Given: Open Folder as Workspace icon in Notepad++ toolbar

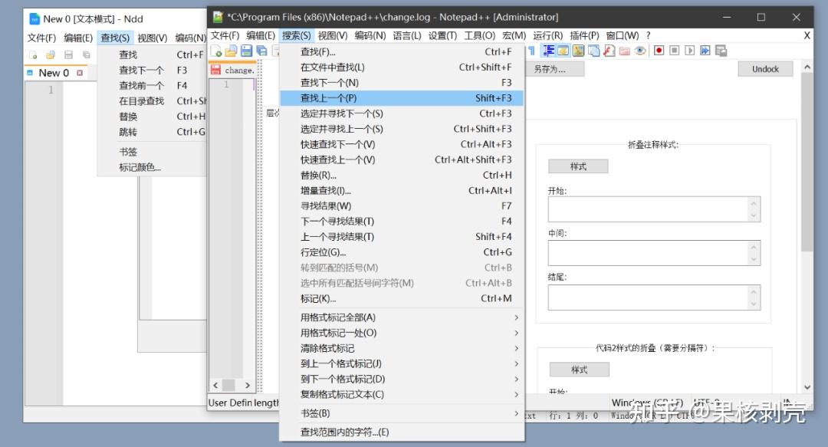Looking at the screenshot, I should pyautogui.click(x=625, y=51).
